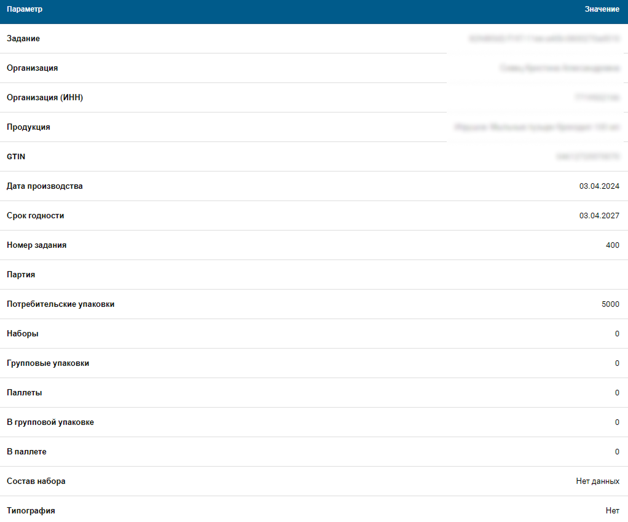The image size is (628, 522).
Task: Select the Наборы row
Action: [21, 334]
